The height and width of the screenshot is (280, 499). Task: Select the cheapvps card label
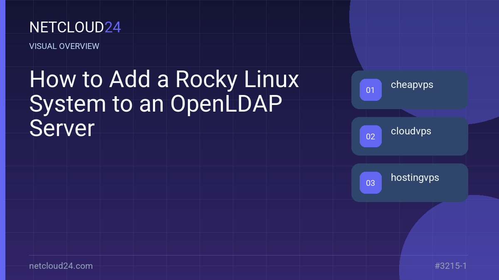(x=412, y=85)
